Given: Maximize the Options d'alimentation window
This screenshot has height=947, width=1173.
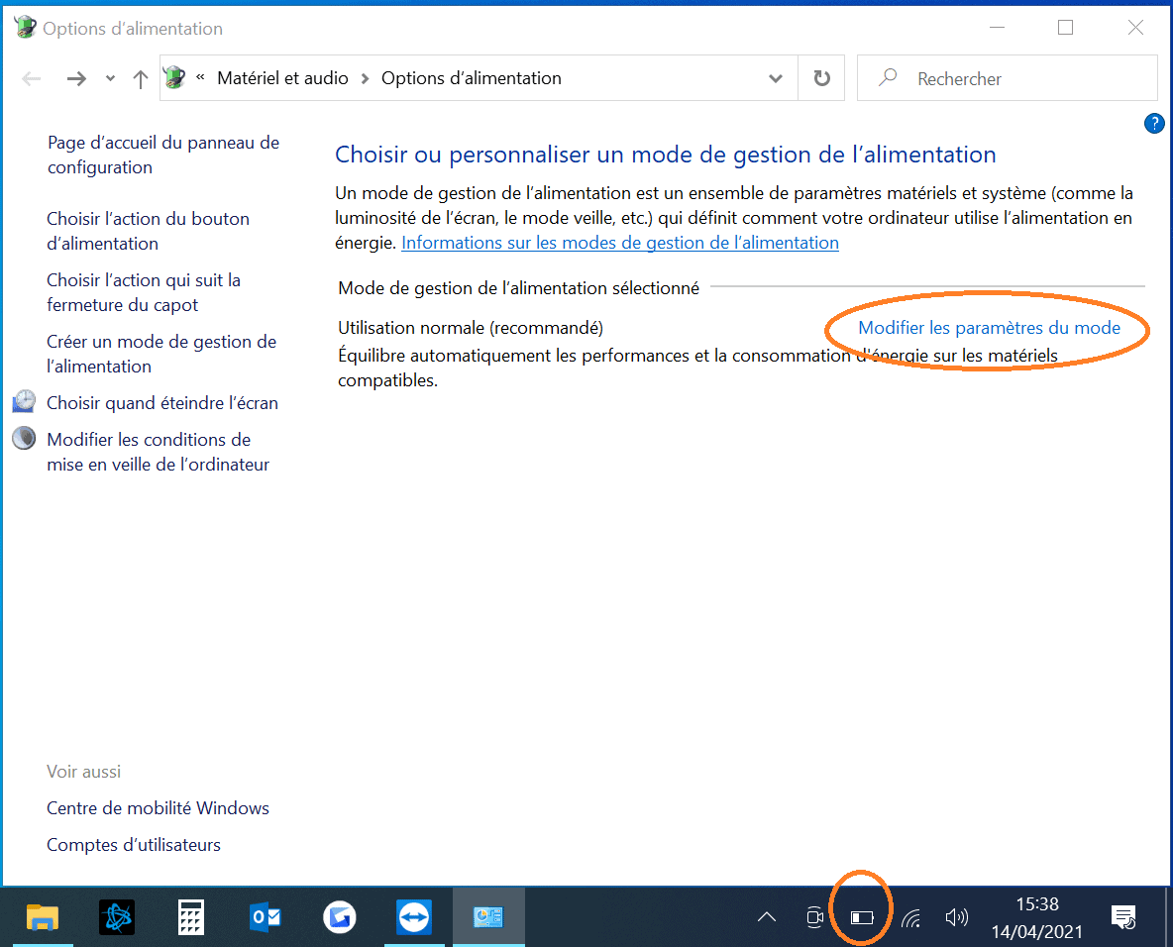Looking at the screenshot, I should [x=1065, y=28].
